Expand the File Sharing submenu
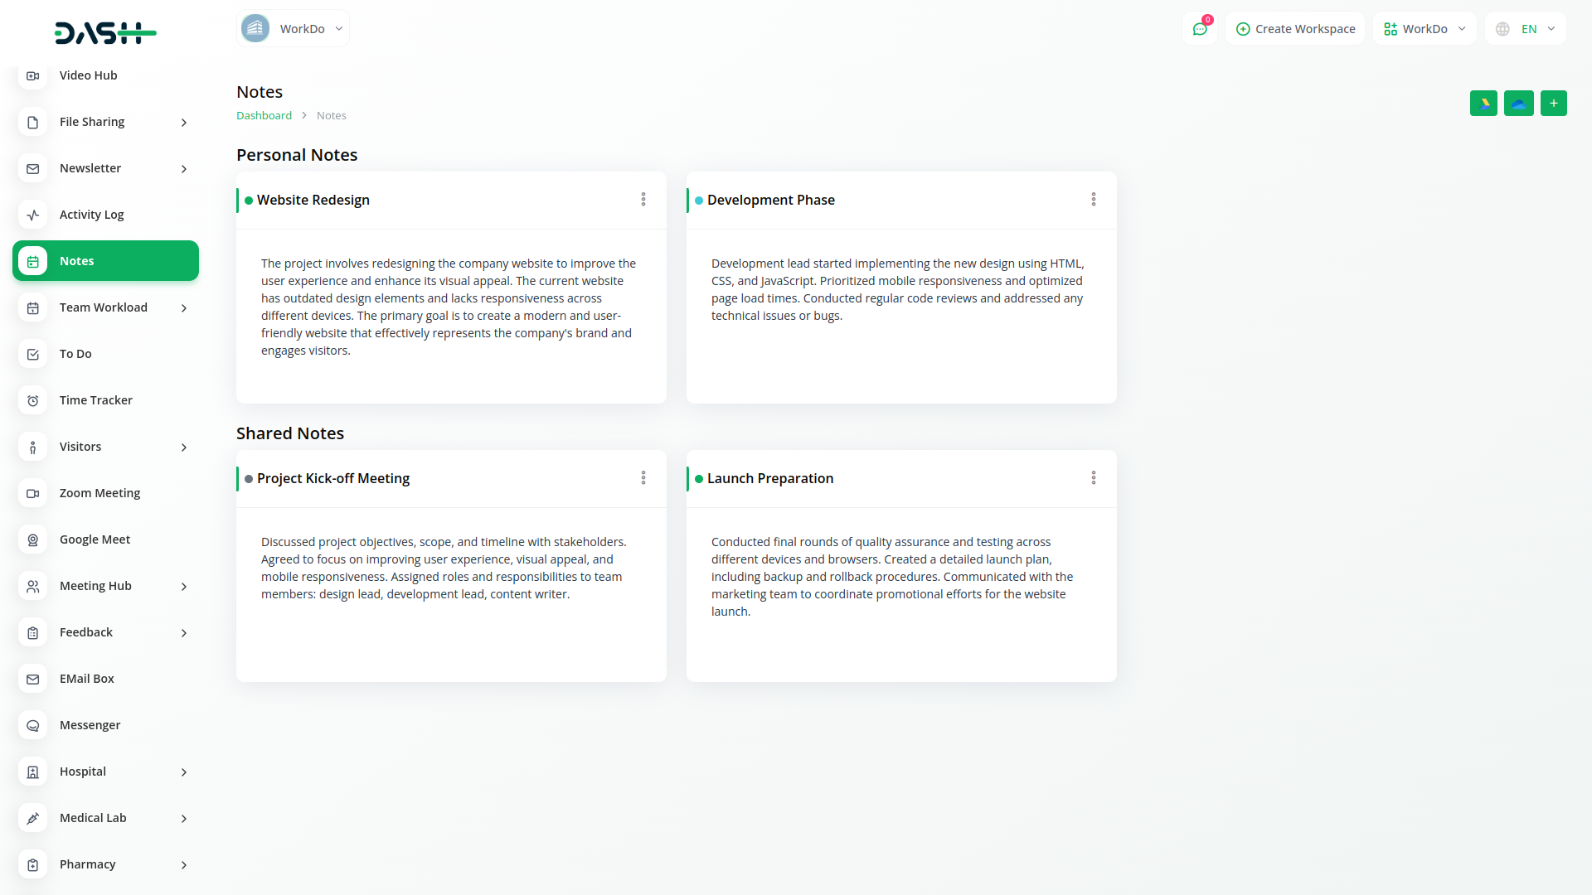Viewport: 1592px width, 895px height. tap(184, 123)
